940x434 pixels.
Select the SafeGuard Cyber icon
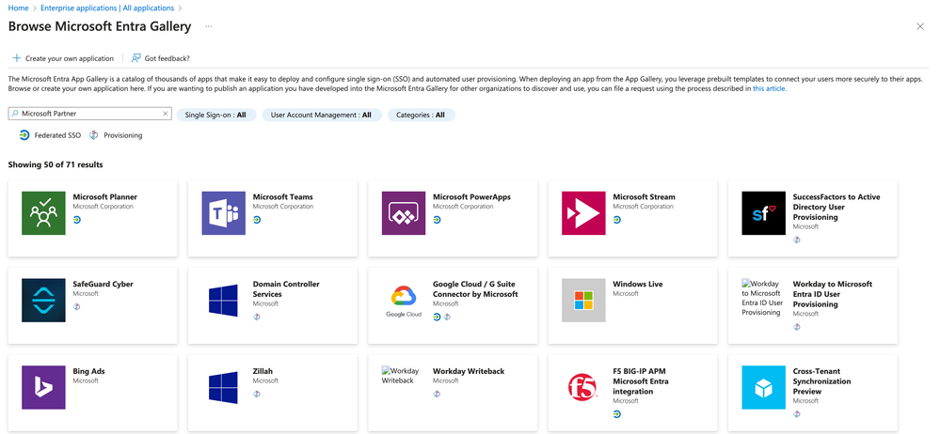point(43,301)
